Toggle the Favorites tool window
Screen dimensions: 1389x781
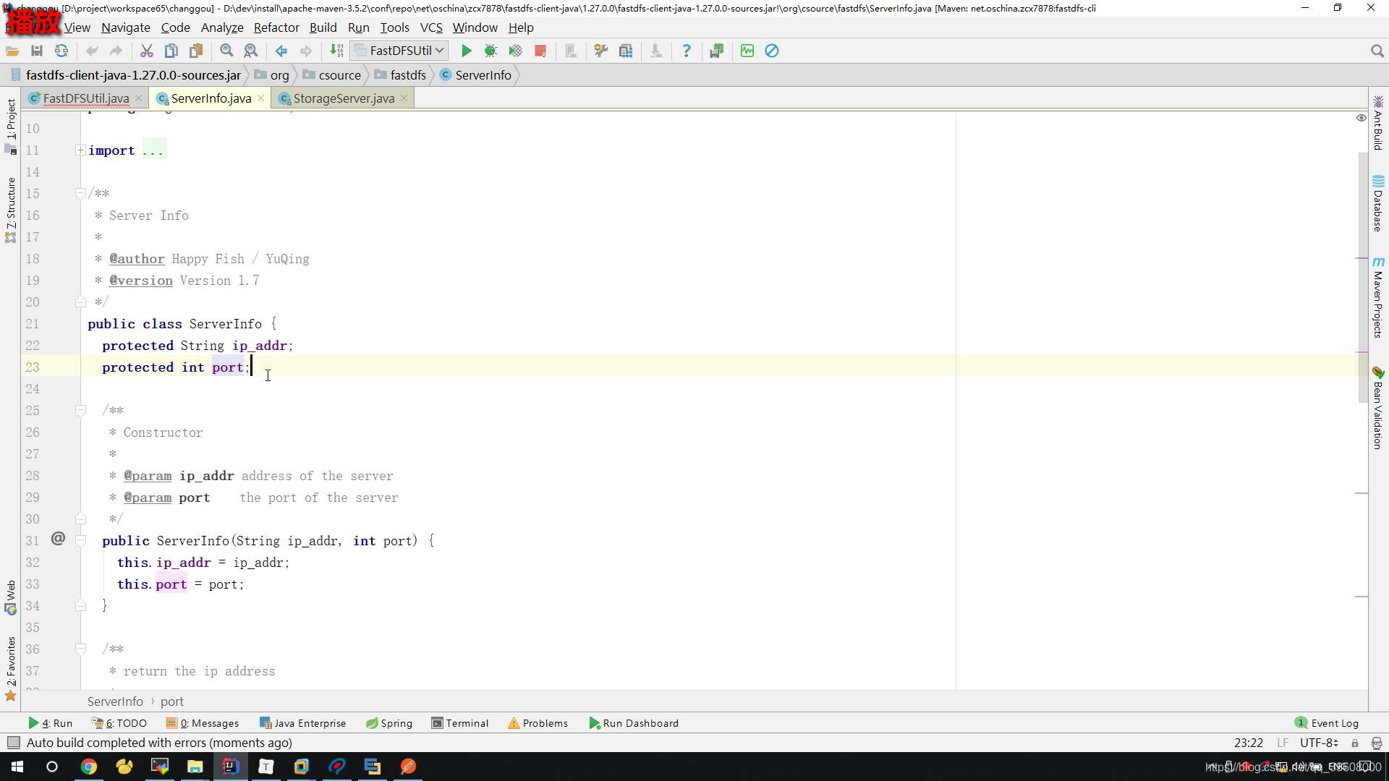(10, 669)
